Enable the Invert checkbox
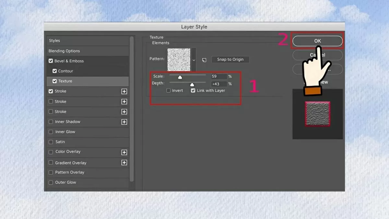 [x=169, y=91]
